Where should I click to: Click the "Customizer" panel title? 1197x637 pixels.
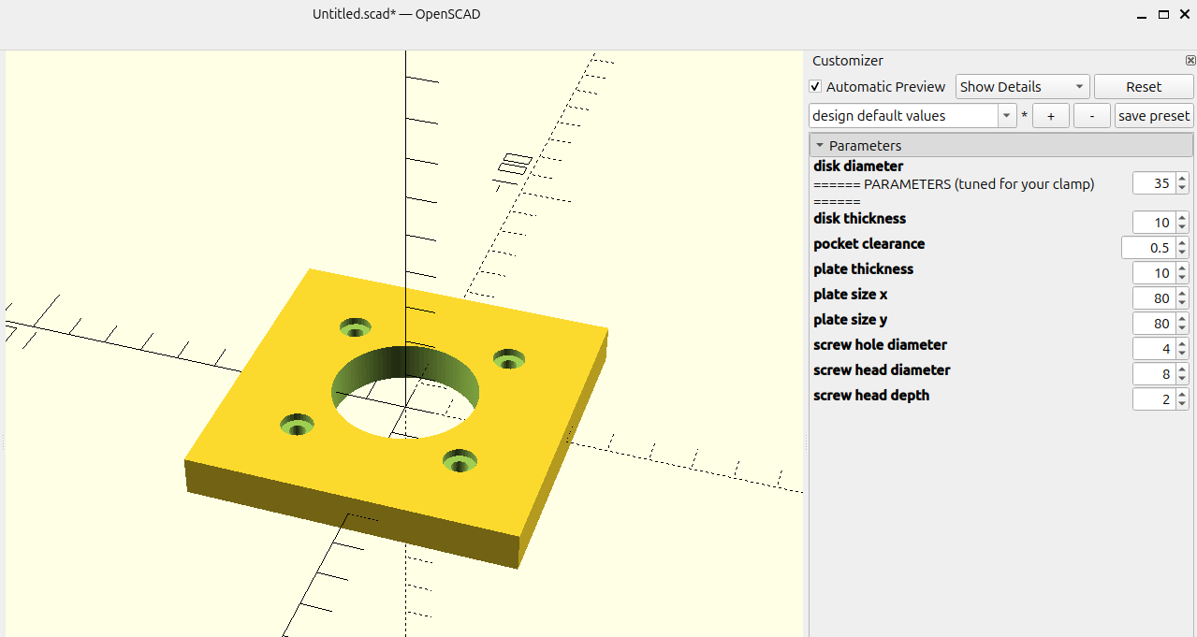click(x=848, y=61)
